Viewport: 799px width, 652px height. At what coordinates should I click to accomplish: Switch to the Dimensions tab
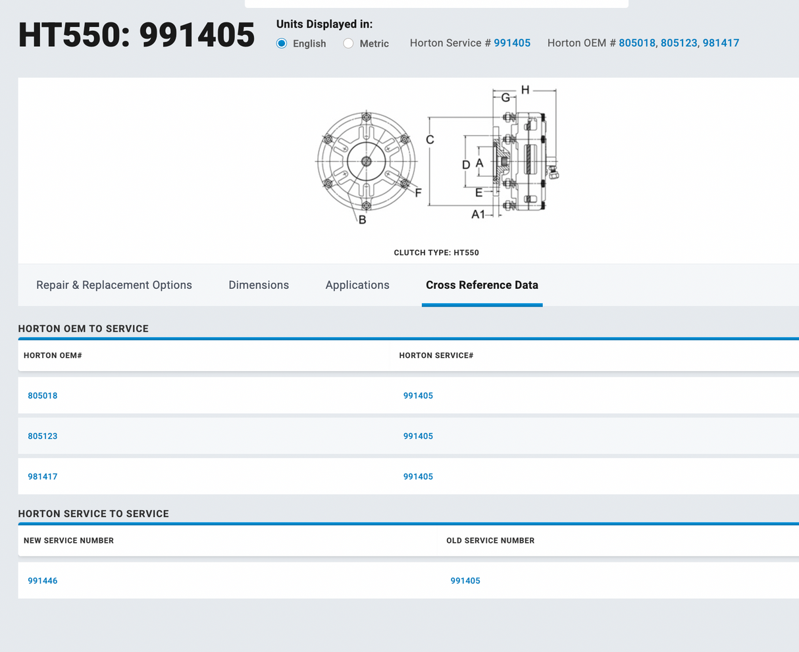point(259,285)
